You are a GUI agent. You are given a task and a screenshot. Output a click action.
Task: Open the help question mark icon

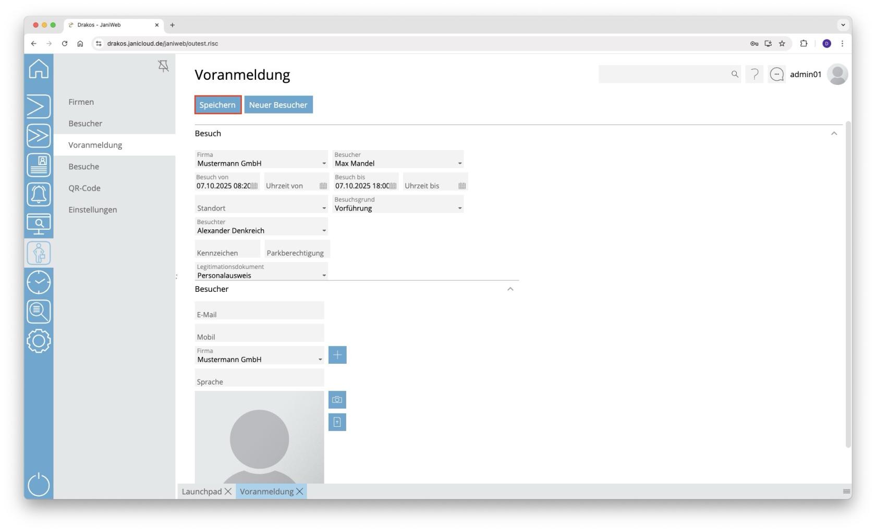point(754,75)
